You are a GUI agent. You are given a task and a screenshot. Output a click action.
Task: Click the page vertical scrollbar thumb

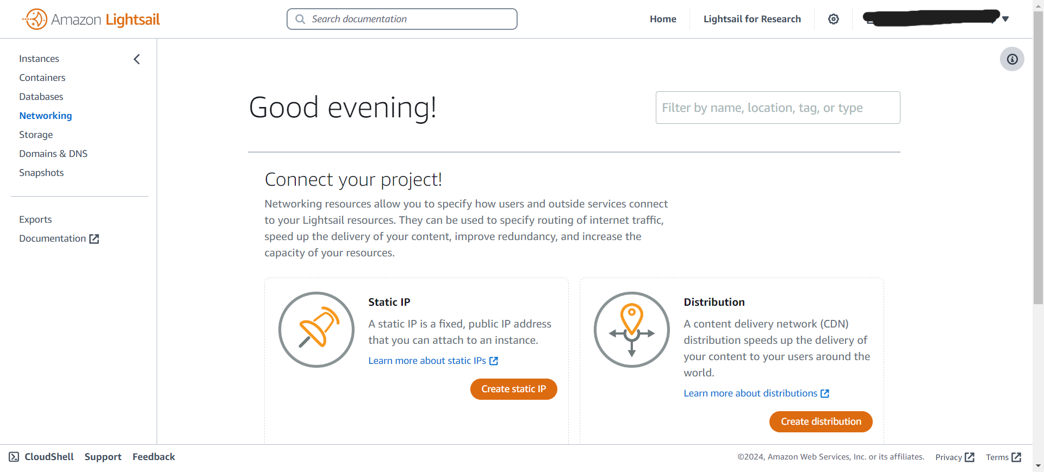(x=1038, y=158)
